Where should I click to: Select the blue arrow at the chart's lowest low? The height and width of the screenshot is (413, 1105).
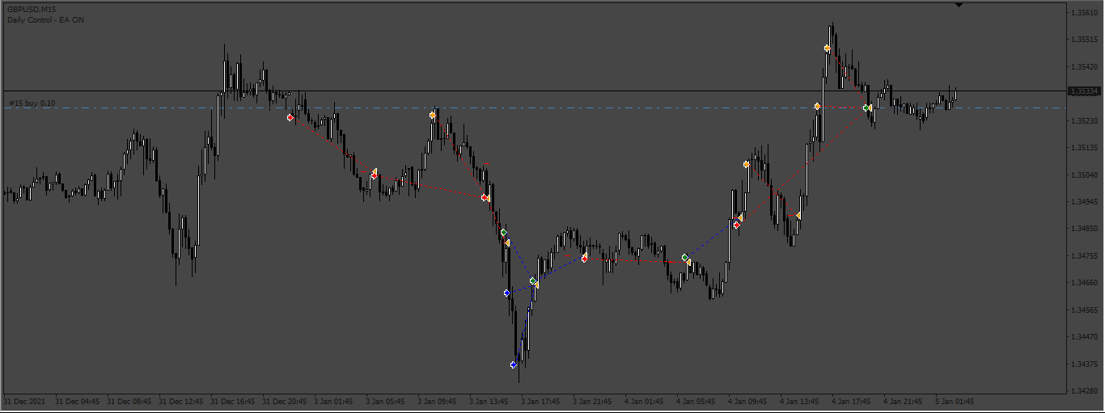513,365
